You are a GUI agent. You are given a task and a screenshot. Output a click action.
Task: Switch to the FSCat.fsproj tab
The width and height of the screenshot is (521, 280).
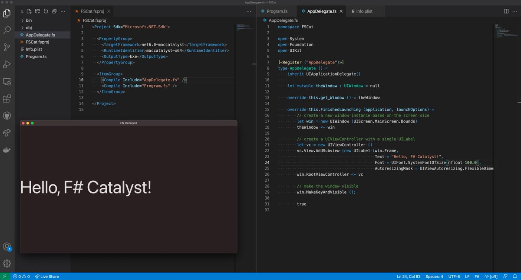tap(92, 11)
